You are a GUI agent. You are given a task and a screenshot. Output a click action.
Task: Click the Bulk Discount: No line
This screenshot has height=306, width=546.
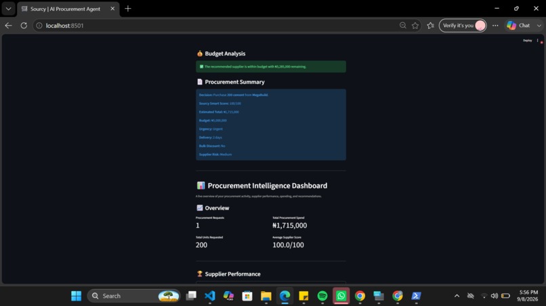[212, 146]
